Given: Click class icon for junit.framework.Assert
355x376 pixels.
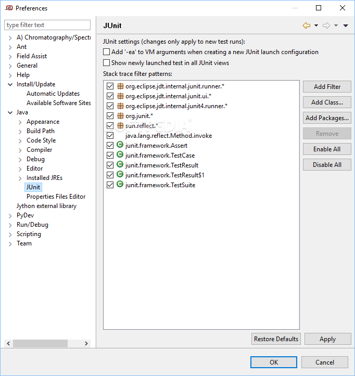Looking at the screenshot, I should click(x=120, y=145).
